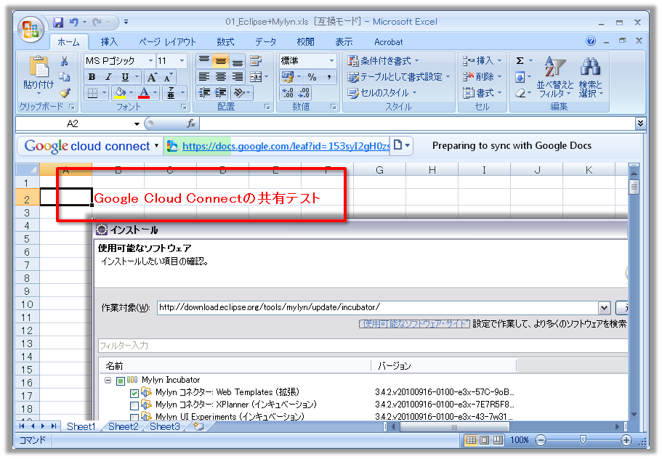Click in the formula bar input
This screenshot has height=459, width=662.
pos(417,123)
